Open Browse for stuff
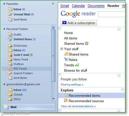Viewport: 129px width, 116px height. click(75, 71)
